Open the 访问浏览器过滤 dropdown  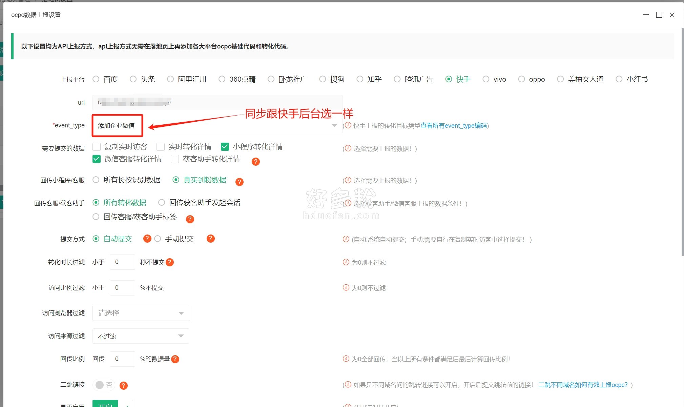(141, 313)
